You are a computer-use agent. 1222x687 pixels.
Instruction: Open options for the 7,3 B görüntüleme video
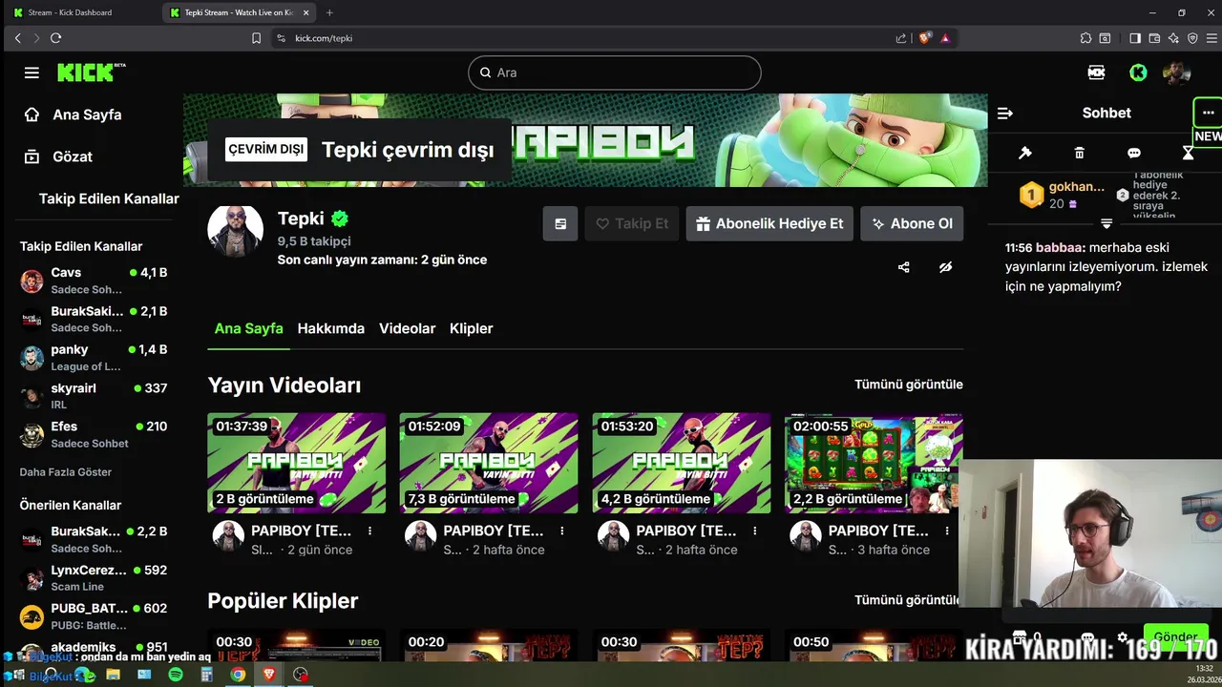pos(562,531)
